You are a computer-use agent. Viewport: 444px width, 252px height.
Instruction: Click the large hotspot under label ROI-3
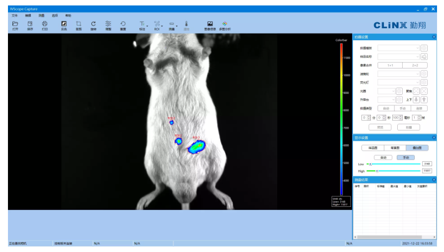(x=196, y=147)
